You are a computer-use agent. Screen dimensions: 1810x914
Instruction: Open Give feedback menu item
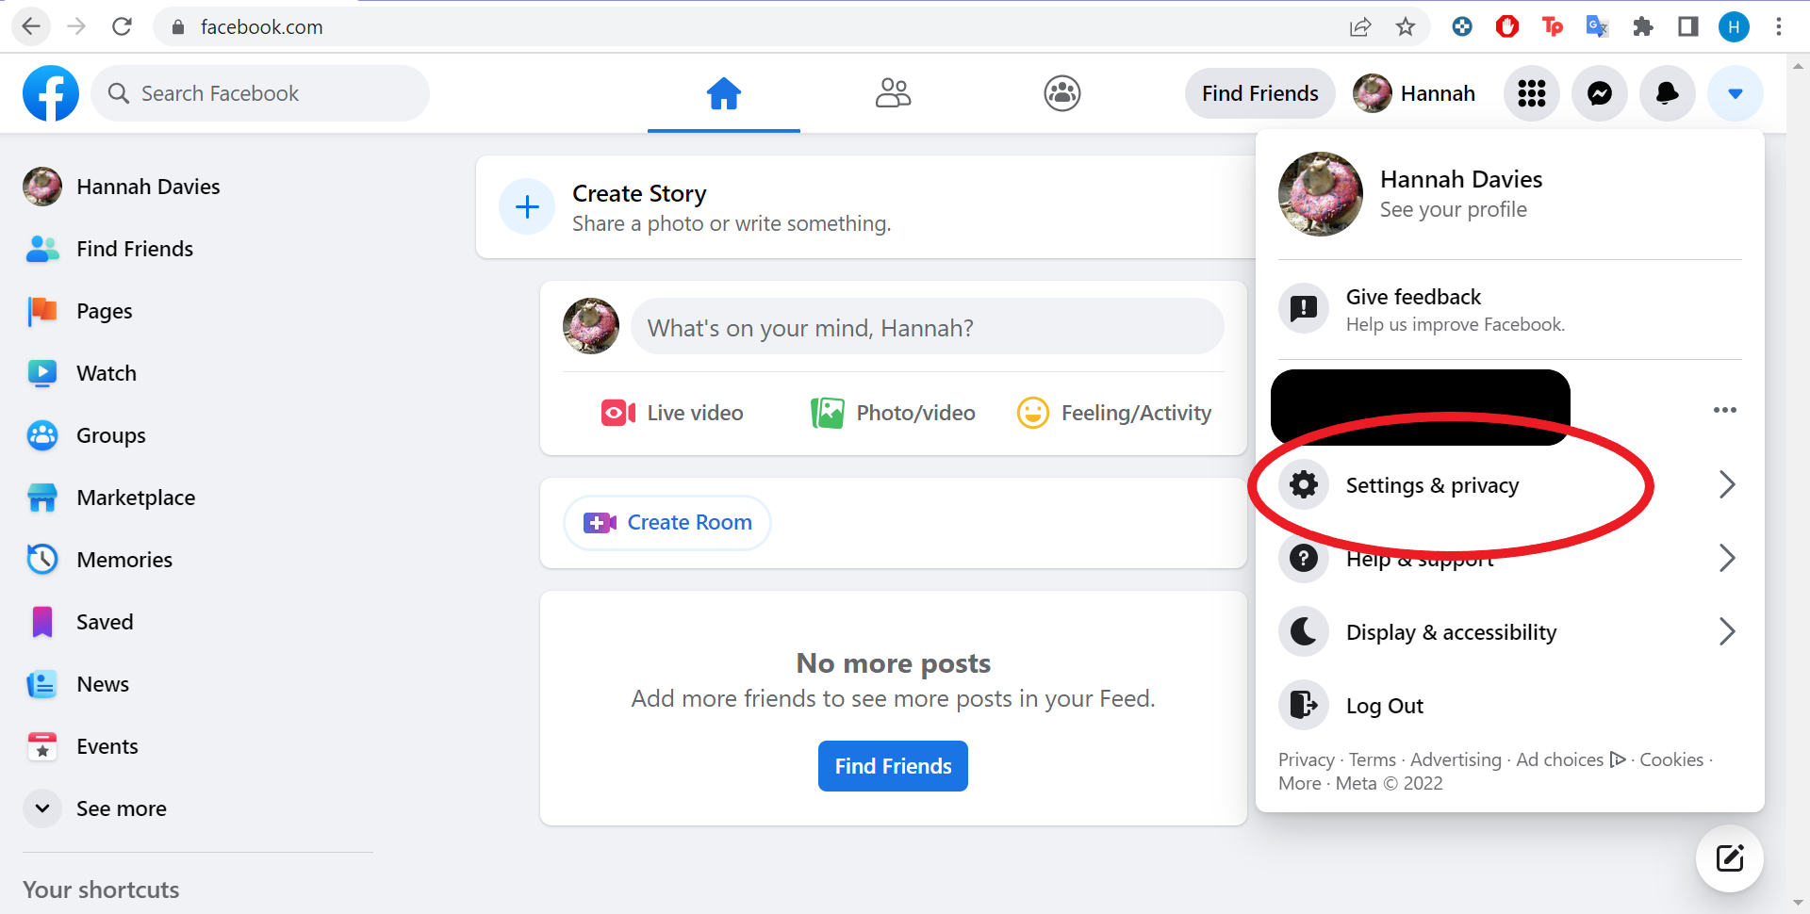(1510, 309)
